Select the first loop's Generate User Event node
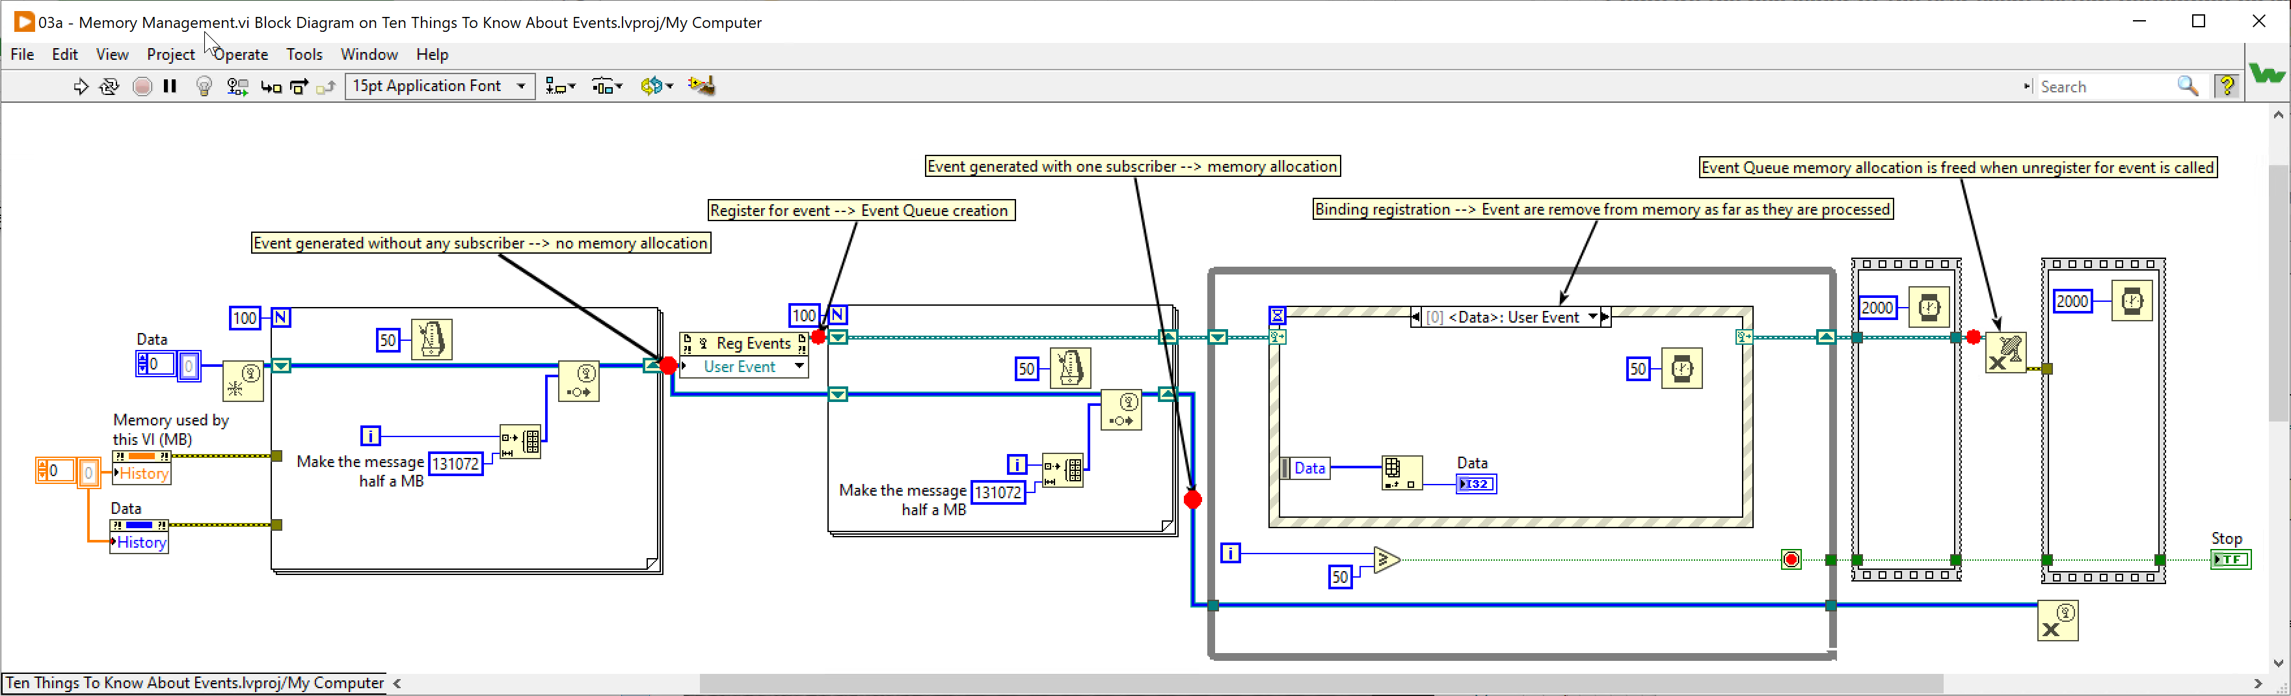This screenshot has height=696, width=2291. [579, 381]
